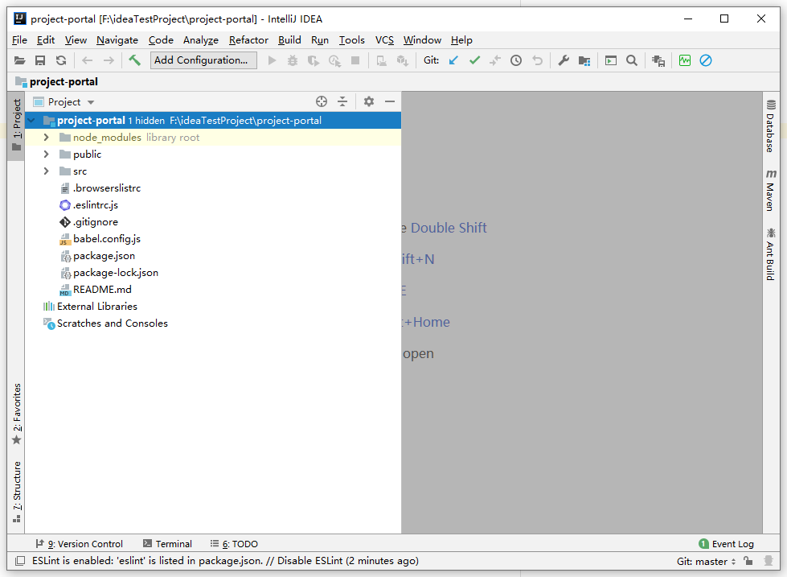Click the Build Project hammer icon
787x577 pixels.
tap(134, 61)
